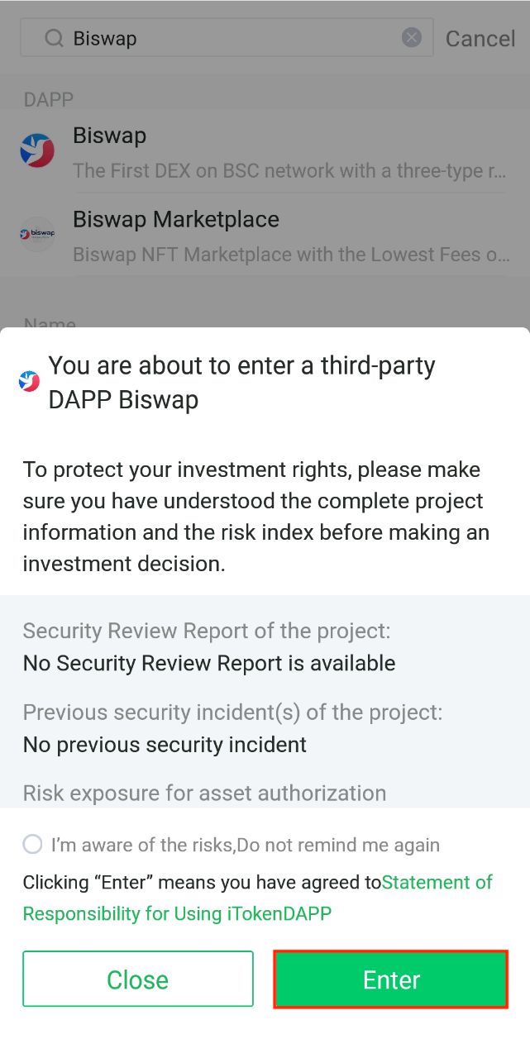Click the DAPP section header
The height and width of the screenshot is (1058, 530).
pyautogui.click(x=49, y=100)
